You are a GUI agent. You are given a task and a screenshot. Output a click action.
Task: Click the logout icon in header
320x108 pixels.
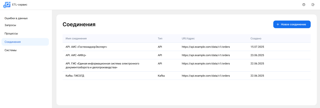click(313, 5)
